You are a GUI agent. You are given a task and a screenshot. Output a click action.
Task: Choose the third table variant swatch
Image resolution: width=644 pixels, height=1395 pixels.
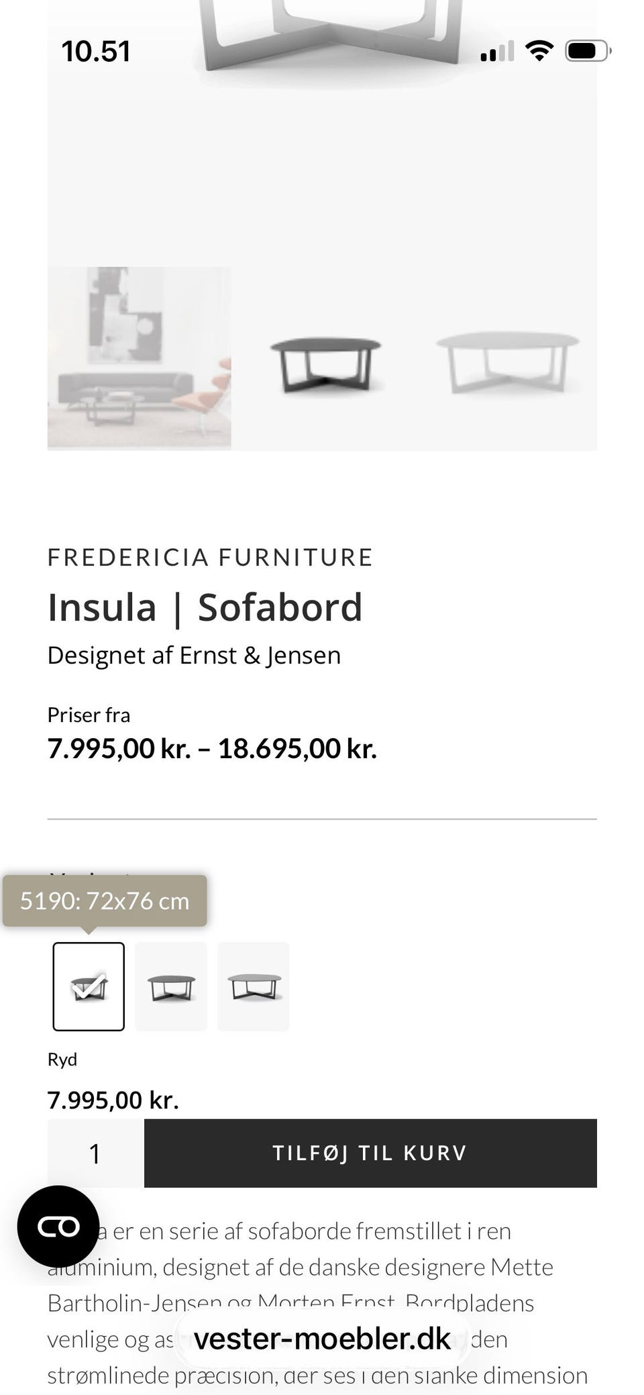click(254, 986)
